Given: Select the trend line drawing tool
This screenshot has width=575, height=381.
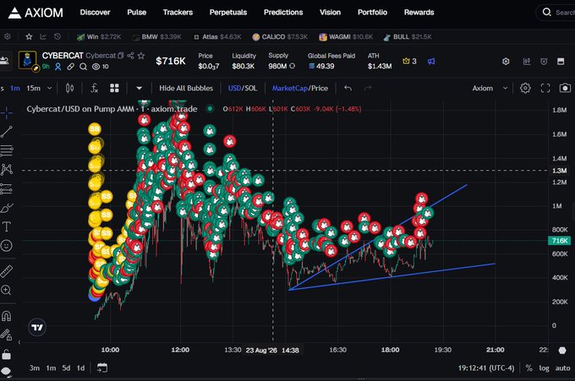Looking at the screenshot, I should pos(6,132).
